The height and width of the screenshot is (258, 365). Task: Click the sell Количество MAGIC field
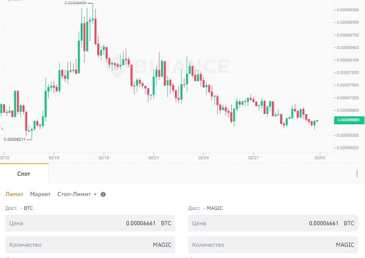coord(273,245)
